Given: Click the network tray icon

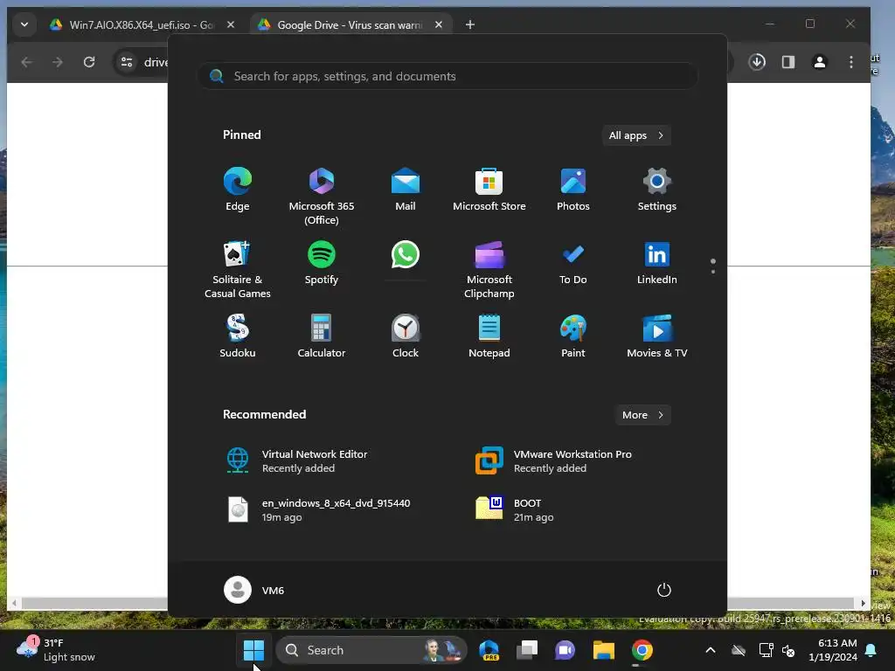Looking at the screenshot, I should coord(766,650).
